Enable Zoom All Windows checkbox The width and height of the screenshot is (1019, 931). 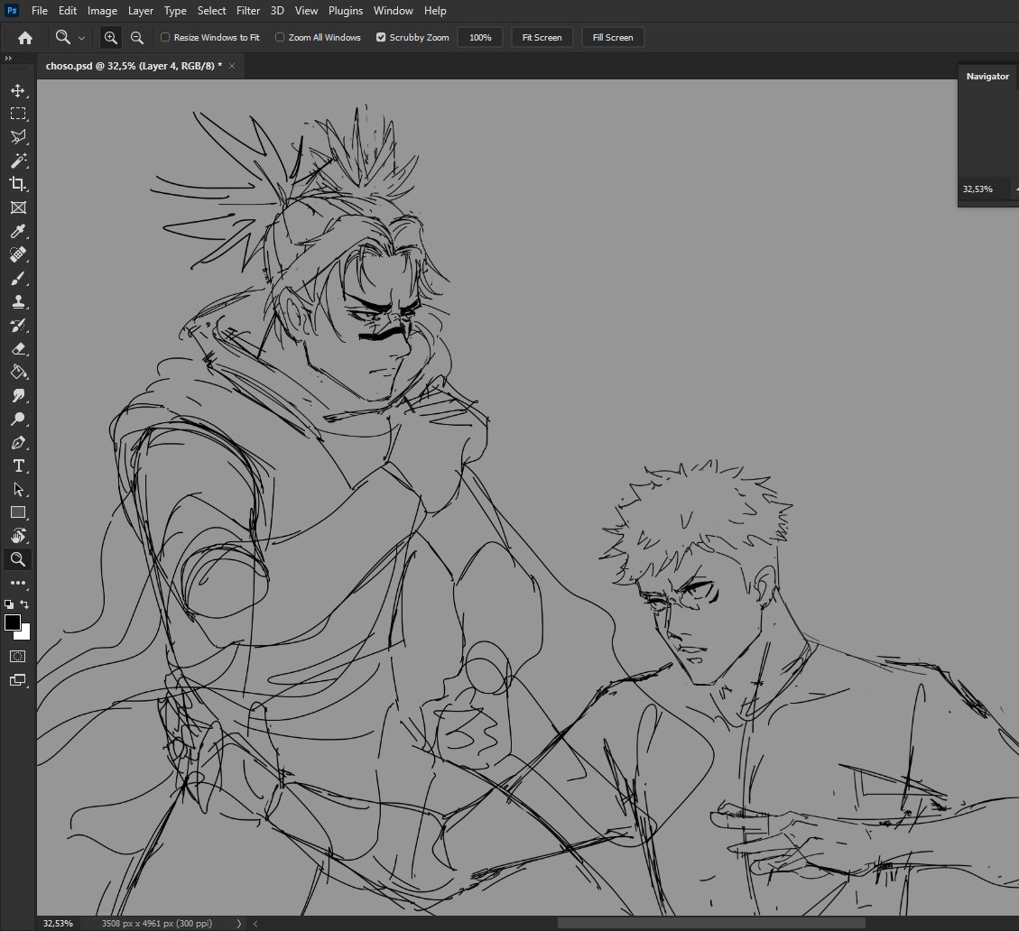[x=280, y=37]
